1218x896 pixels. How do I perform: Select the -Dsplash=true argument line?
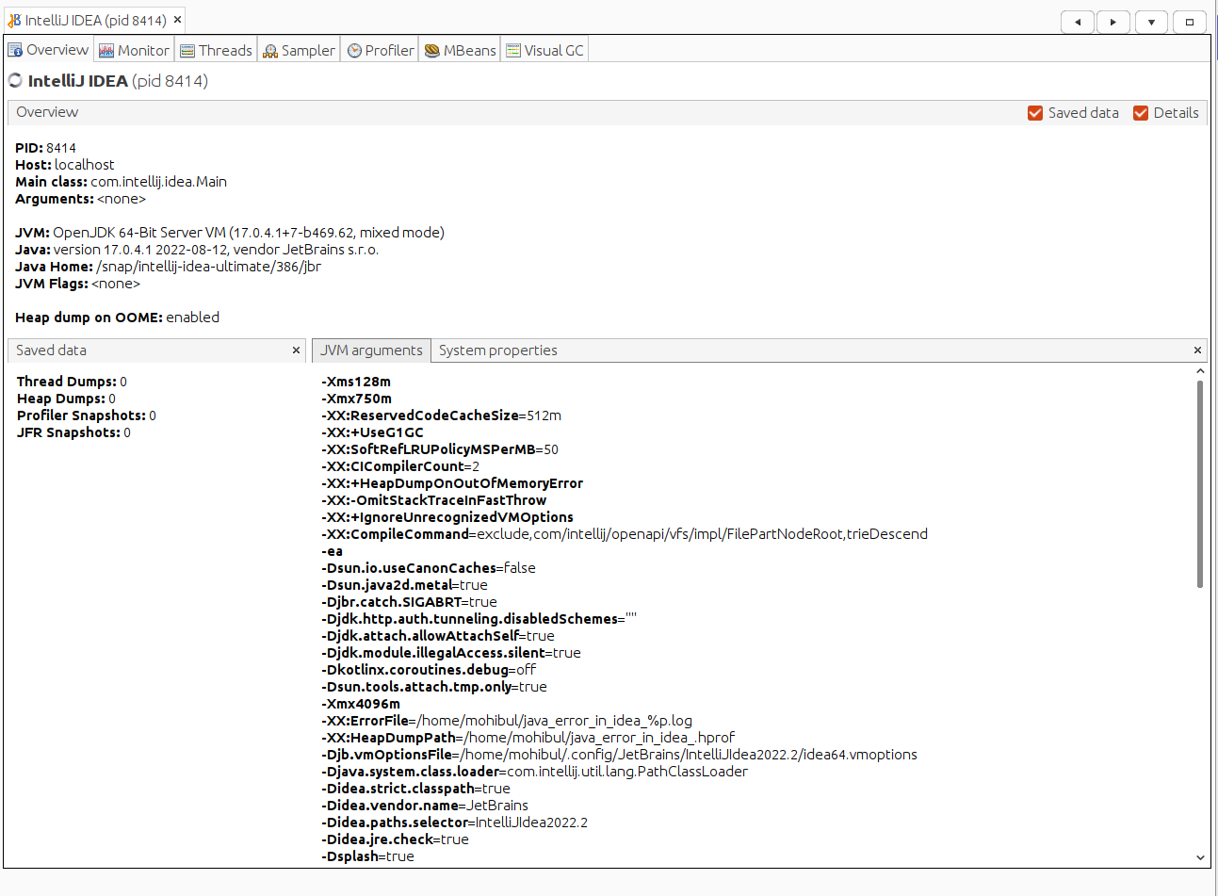(367, 856)
